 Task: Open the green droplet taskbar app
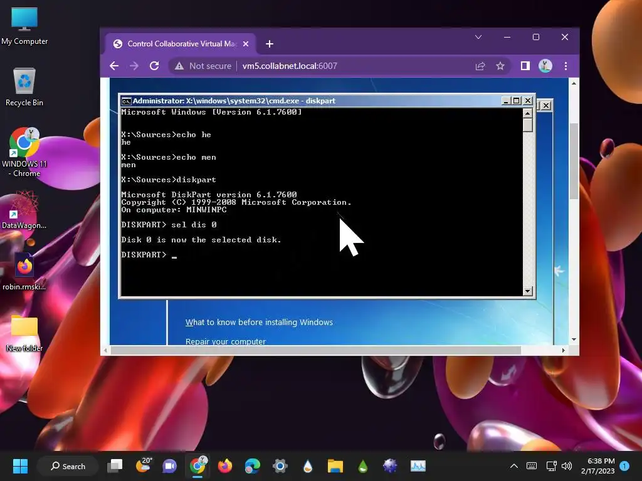363,466
